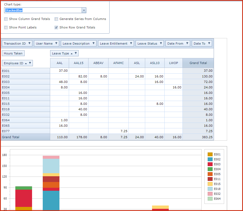Enable Generate Series from Columns checkbox

click(56, 19)
